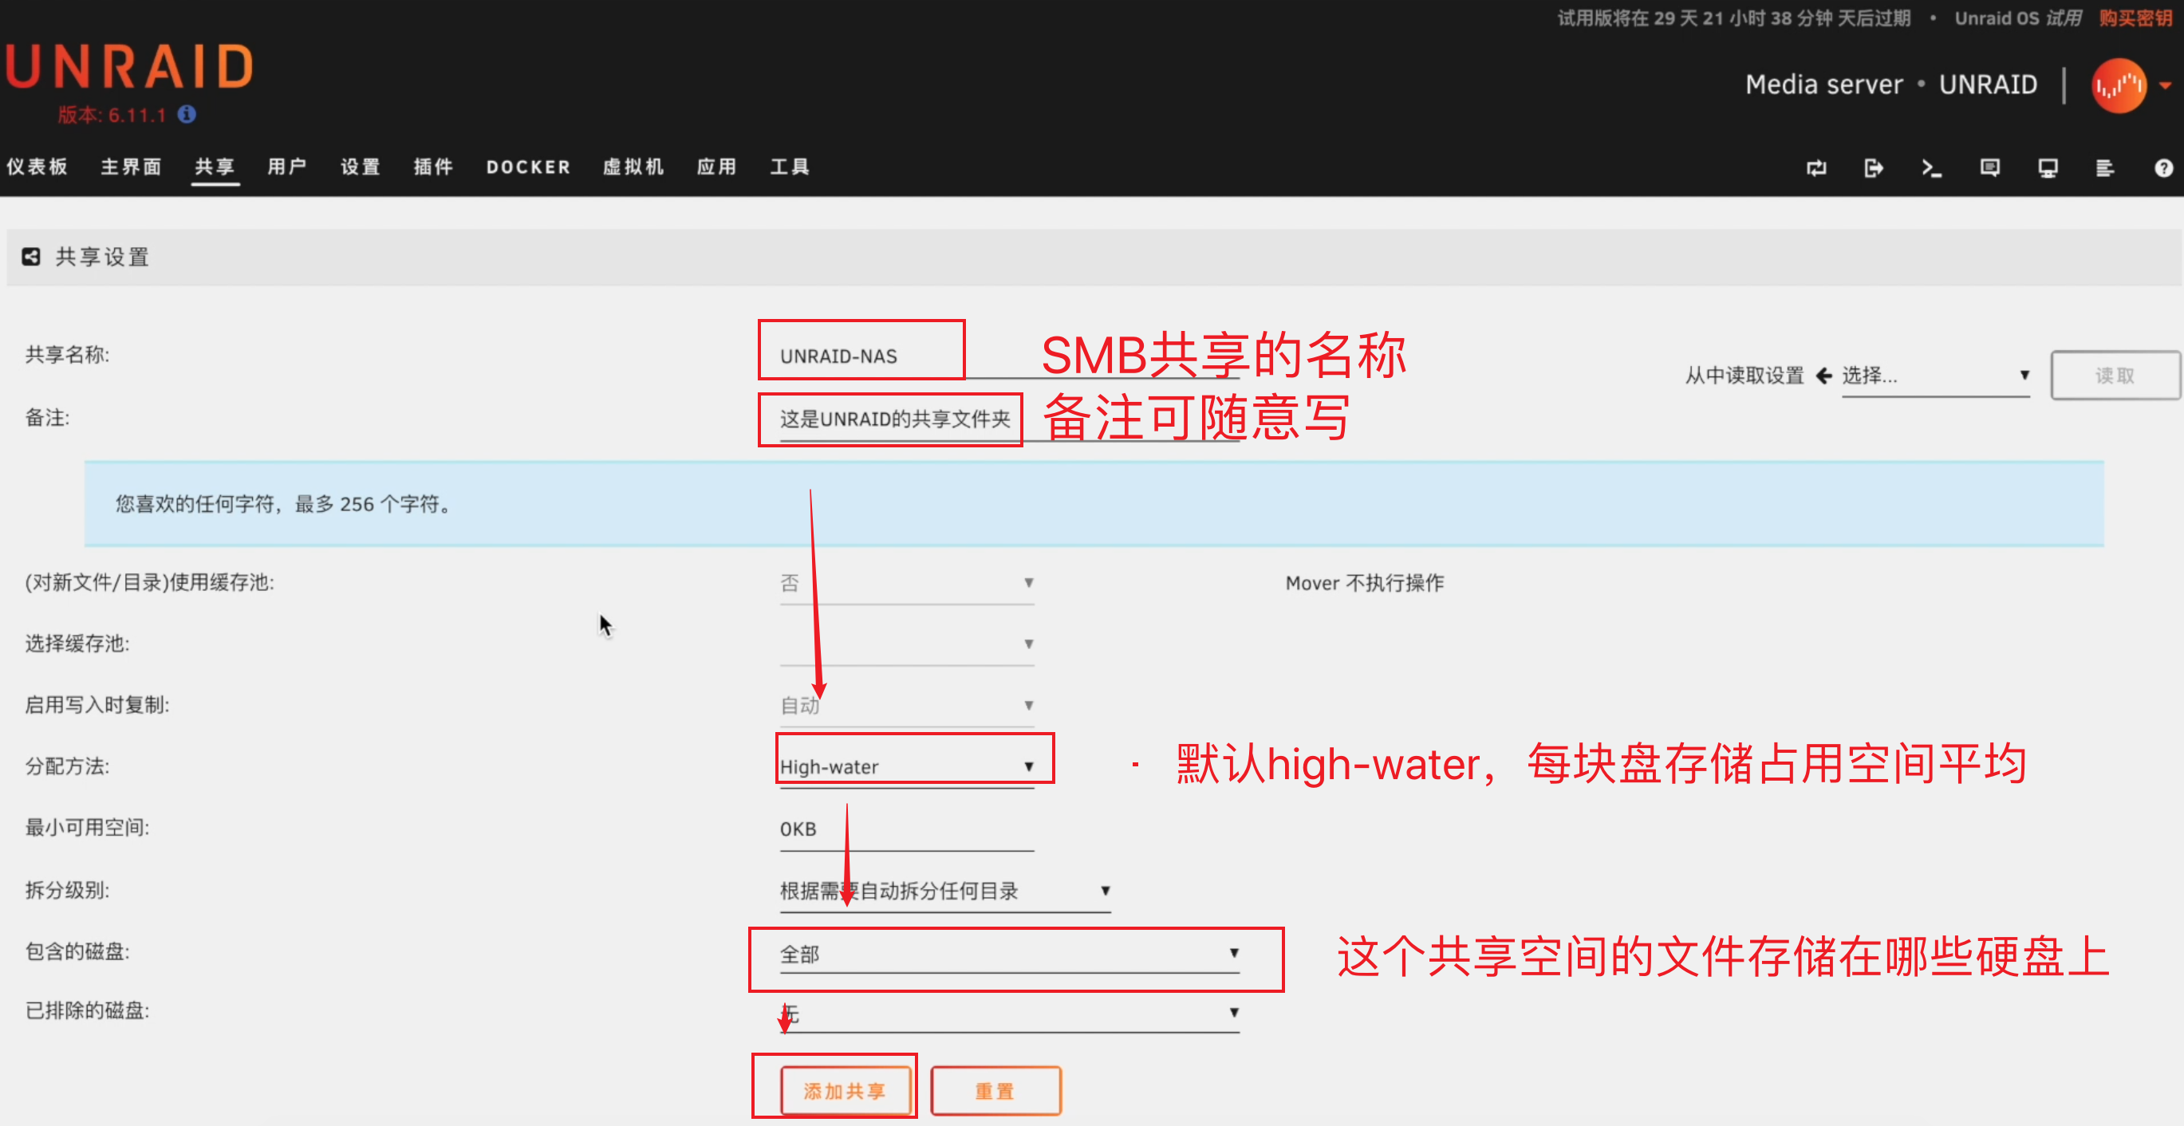2184x1126 pixels.
Task: Switch to the DOCKER tab
Action: pyautogui.click(x=527, y=167)
